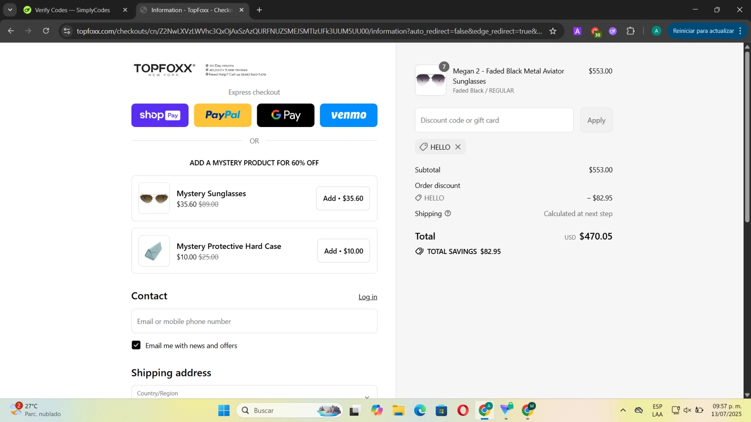Click Reiniciar para actualizar button

pyautogui.click(x=703, y=31)
